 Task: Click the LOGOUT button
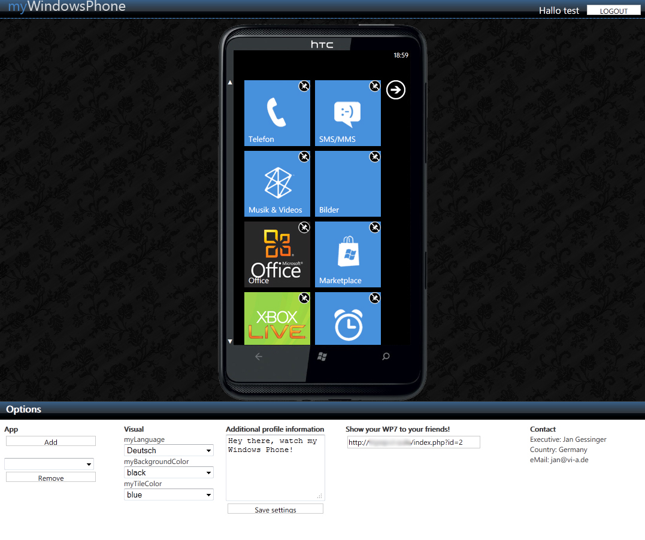click(613, 11)
